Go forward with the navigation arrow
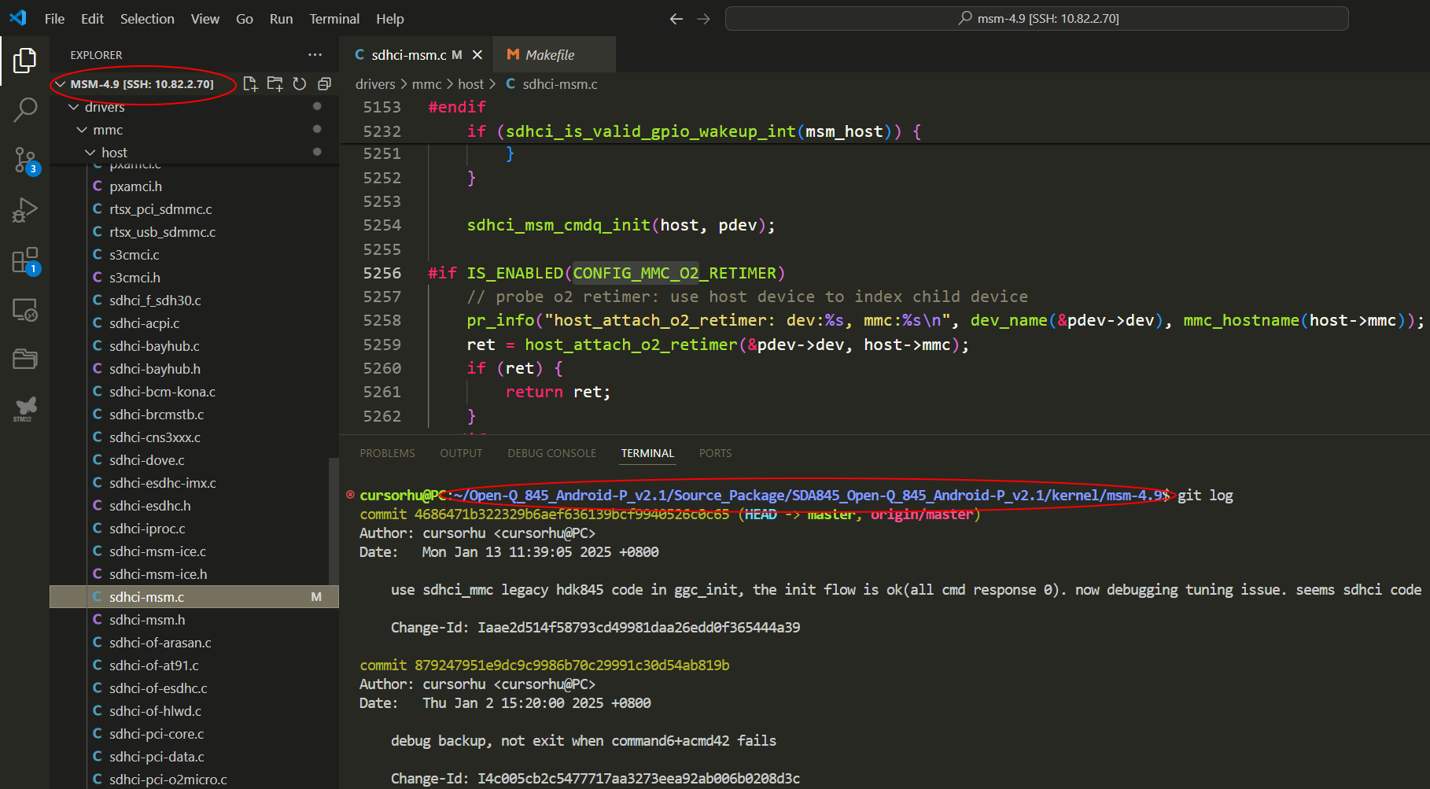This screenshot has width=1430, height=789. tap(703, 19)
